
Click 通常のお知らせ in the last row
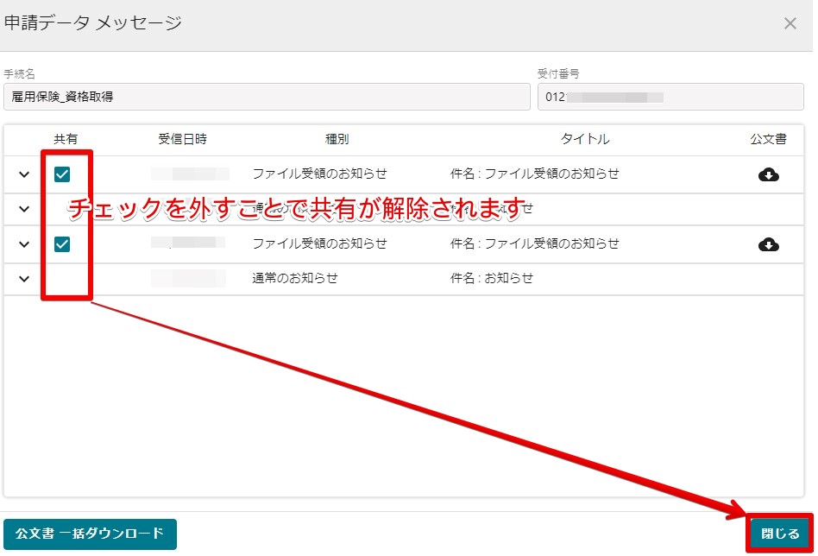pyautogui.click(x=295, y=278)
